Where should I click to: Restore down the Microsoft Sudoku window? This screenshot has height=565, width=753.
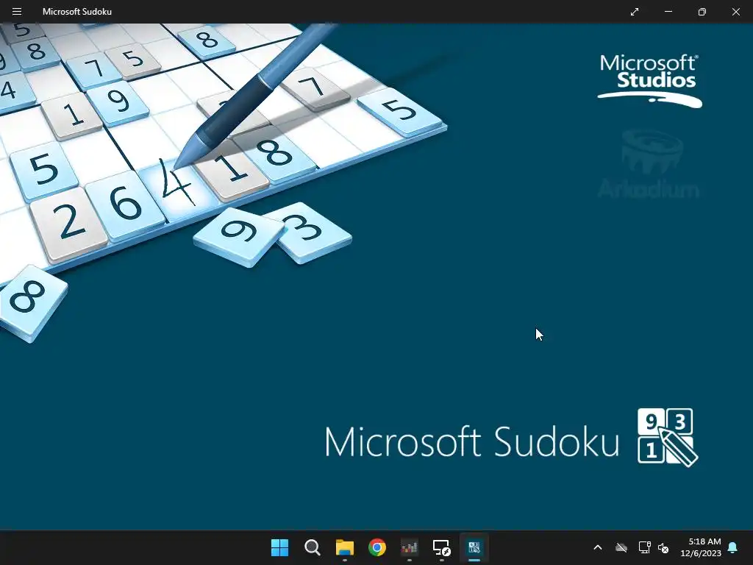point(702,12)
